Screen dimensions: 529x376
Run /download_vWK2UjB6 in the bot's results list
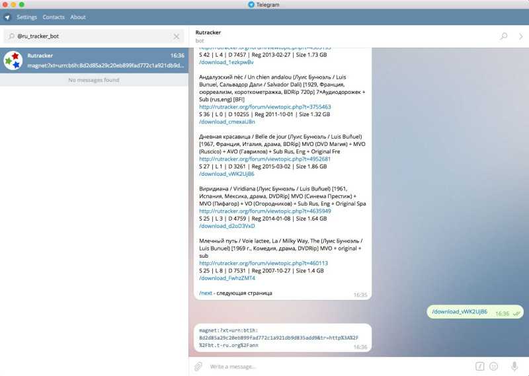coord(227,174)
